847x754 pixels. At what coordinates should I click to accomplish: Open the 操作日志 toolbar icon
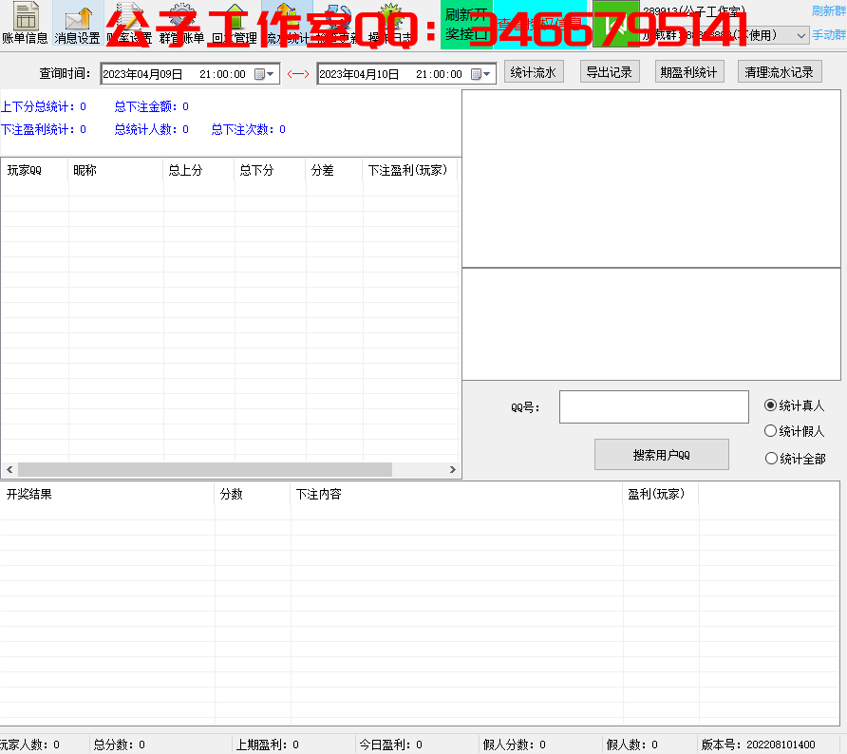tap(390, 23)
